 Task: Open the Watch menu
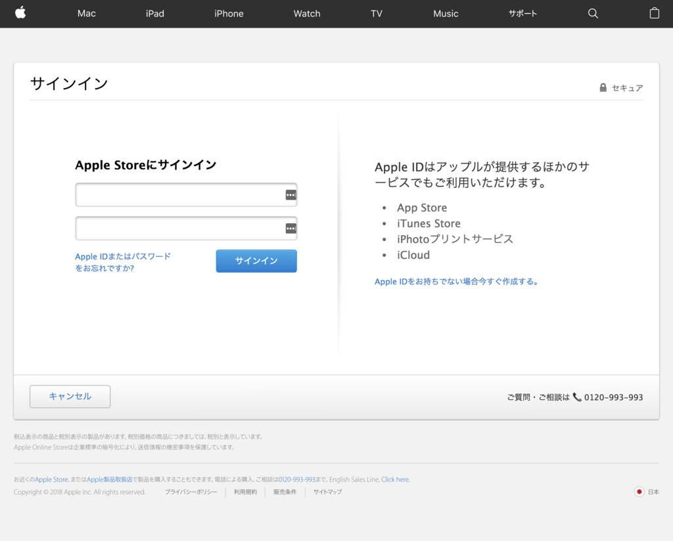click(307, 13)
